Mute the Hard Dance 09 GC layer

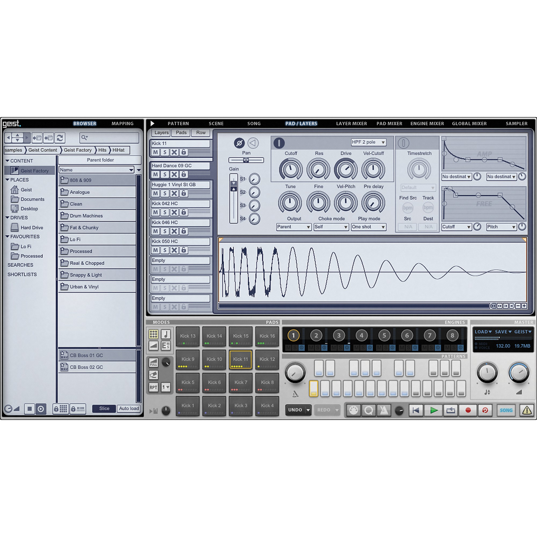pyautogui.click(x=155, y=175)
